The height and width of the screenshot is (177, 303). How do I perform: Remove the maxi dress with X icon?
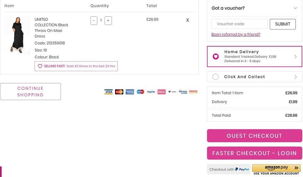pyautogui.click(x=188, y=20)
